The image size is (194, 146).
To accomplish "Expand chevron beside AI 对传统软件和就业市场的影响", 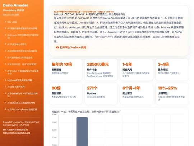I will (5, 51).
